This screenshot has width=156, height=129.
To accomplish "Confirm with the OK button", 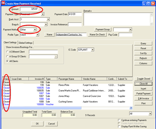I will point(37,124).
